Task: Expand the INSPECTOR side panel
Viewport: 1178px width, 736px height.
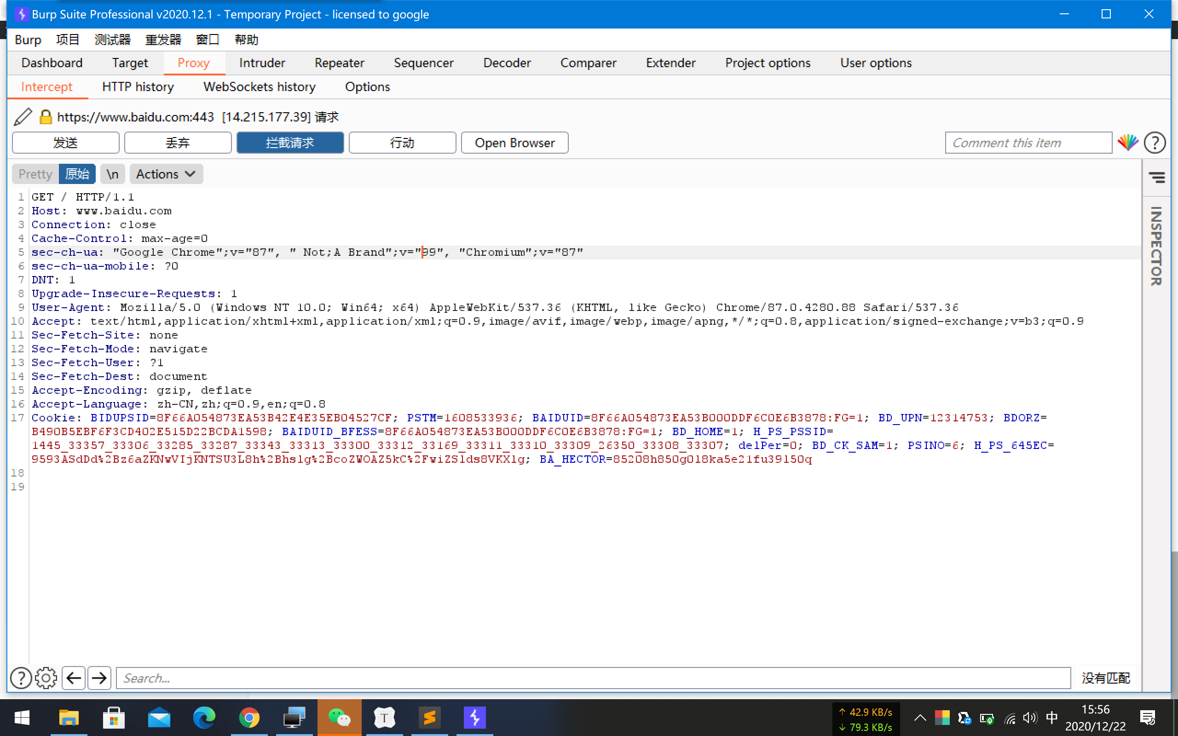Action: 1156,246
